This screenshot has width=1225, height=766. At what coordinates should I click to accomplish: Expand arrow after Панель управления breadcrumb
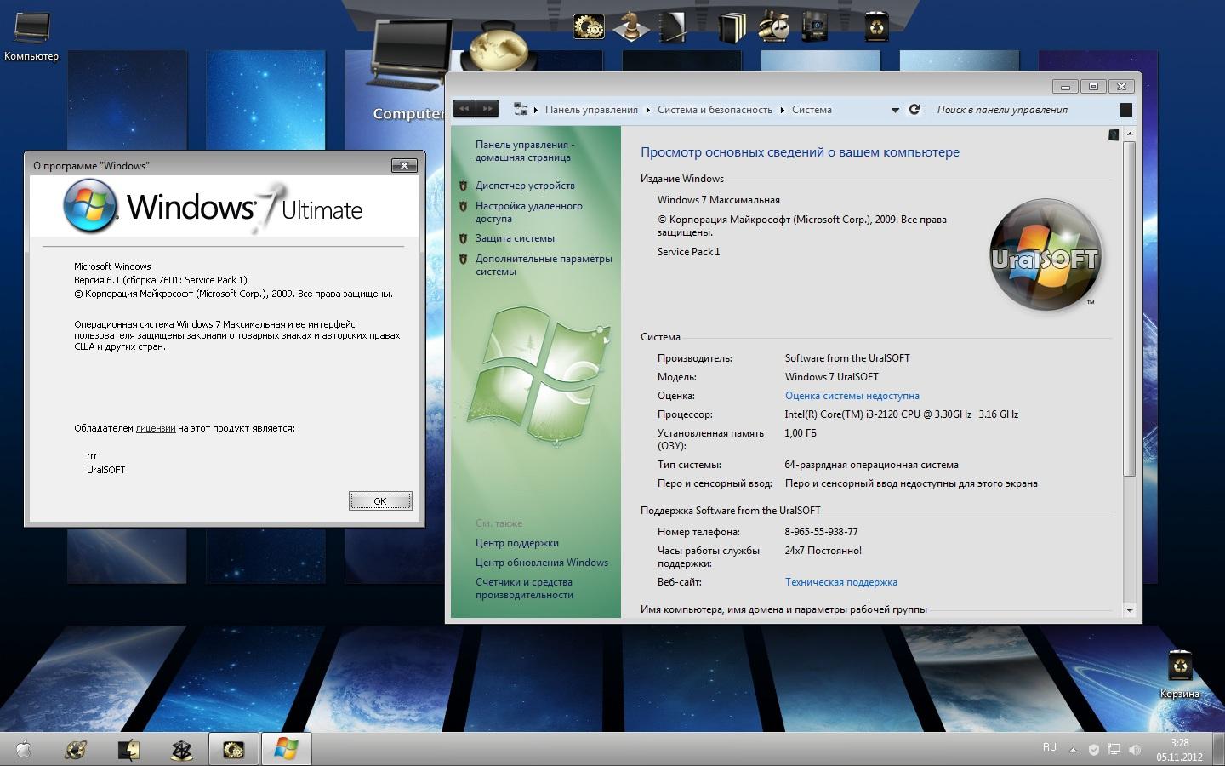(647, 110)
